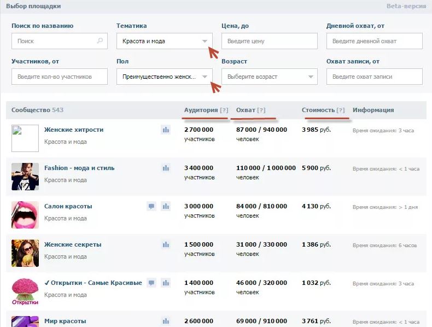Open statistics icon for Fashion - мода и стиль
This screenshot has width=432, height=327.
point(166,168)
